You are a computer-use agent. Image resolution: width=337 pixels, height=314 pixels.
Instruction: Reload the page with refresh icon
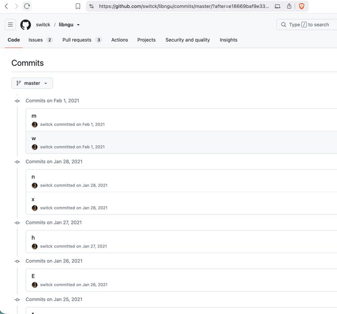pos(27,6)
